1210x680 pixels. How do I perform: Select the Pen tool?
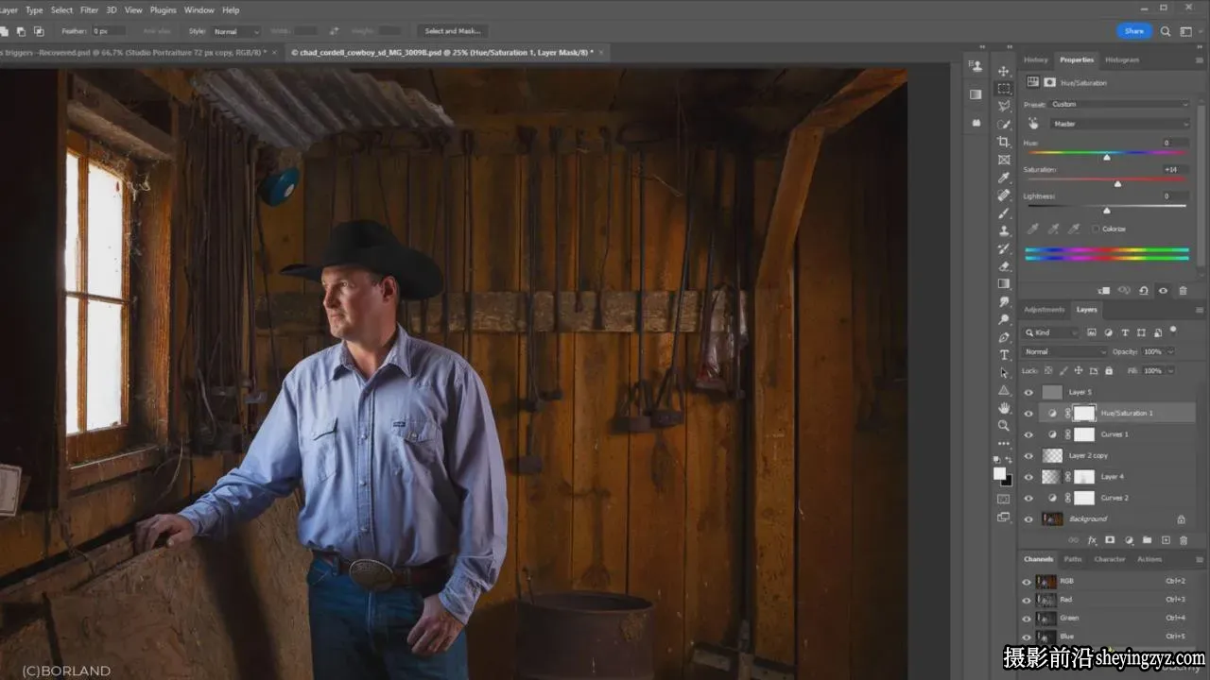pyautogui.click(x=1004, y=337)
